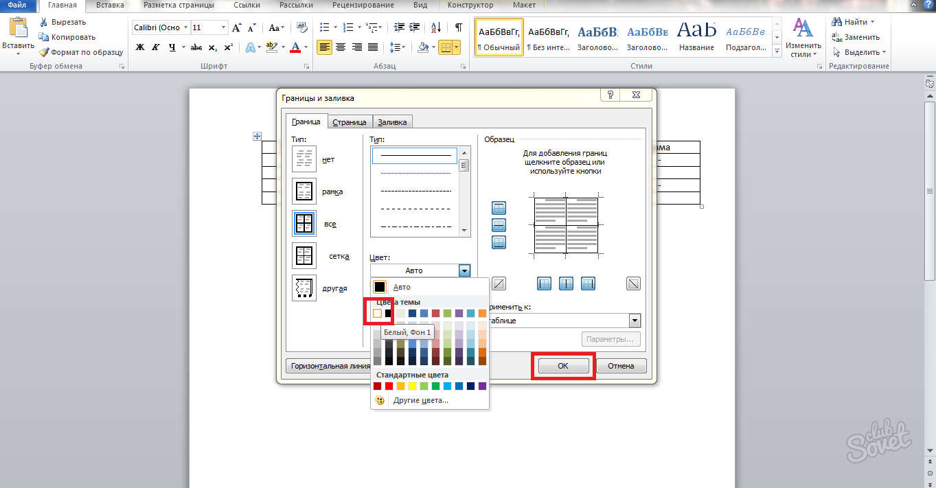Choose the 'рамка' box border setting
Image resolution: width=936 pixels, height=488 pixels.
304,191
